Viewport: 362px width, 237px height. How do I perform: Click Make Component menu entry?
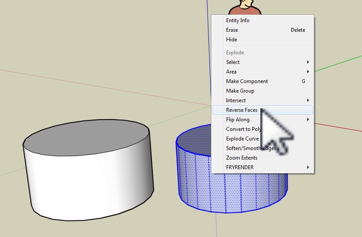click(x=247, y=81)
